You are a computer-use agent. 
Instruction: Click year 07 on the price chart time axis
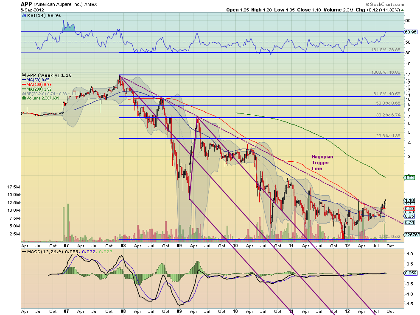pos(67,246)
